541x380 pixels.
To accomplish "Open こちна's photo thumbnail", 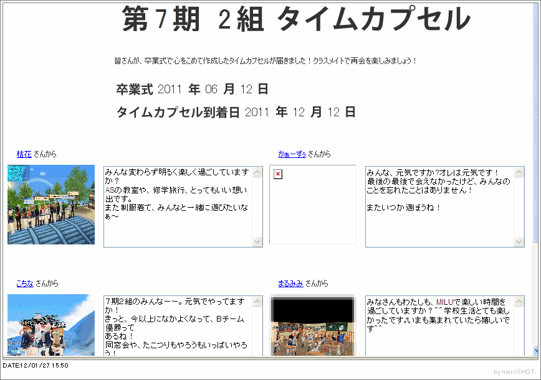I will (x=51, y=325).
